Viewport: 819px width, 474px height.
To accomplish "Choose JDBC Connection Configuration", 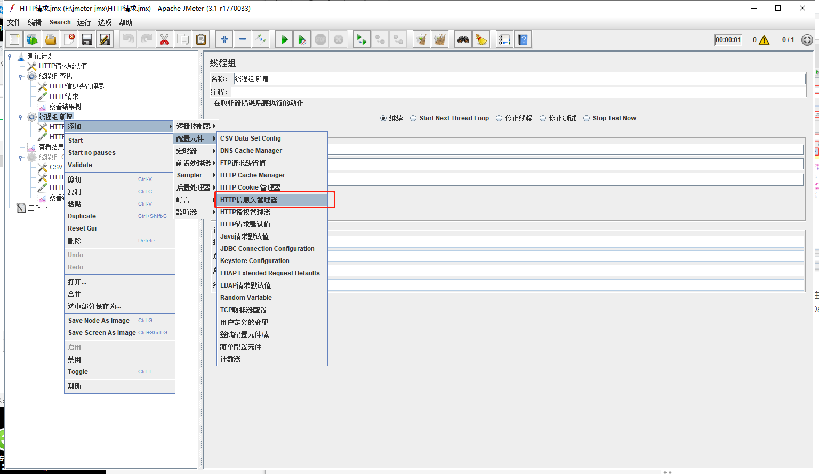I will (272, 249).
